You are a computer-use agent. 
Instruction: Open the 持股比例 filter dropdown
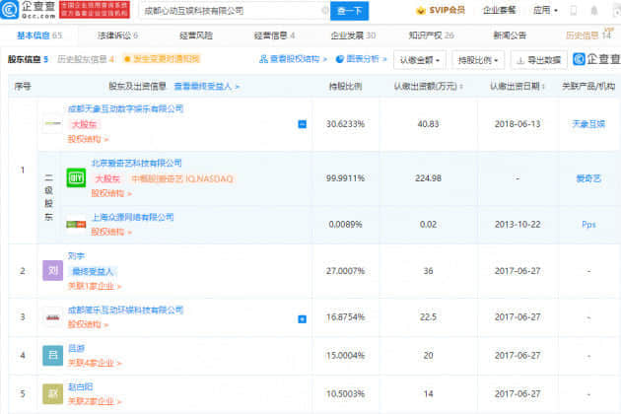(478, 60)
